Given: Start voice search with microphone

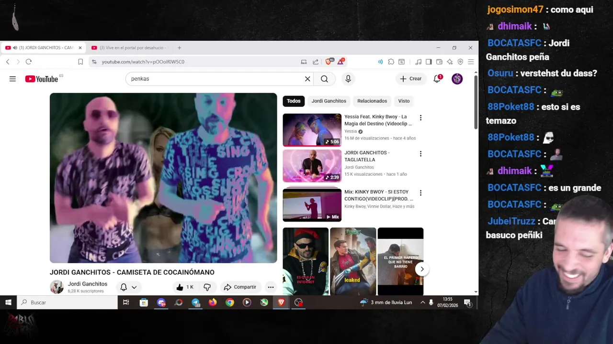Looking at the screenshot, I should [x=348, y=79].
